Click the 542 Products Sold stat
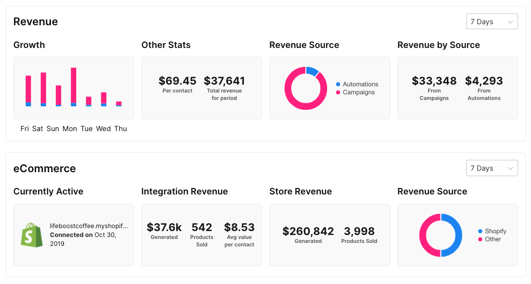 tap(201, 228)
